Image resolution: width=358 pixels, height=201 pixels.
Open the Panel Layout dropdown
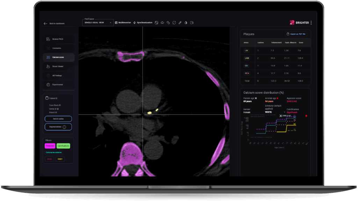click(98, 23)
